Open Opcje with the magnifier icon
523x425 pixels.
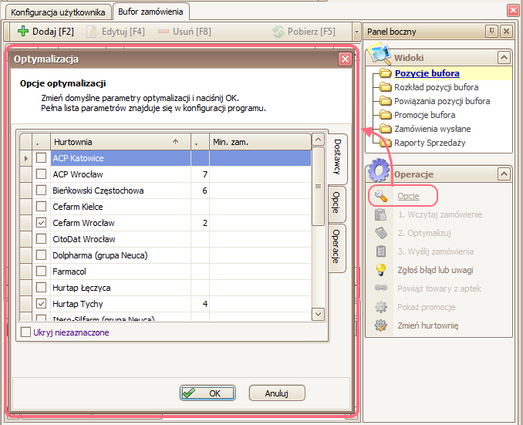pos(380,196)
